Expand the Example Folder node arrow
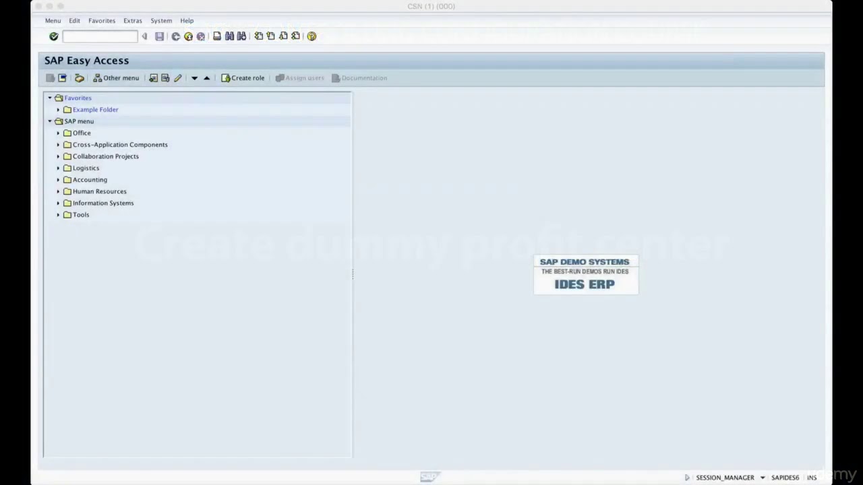This screenshot has width=863, height=485. coord(58,110)
